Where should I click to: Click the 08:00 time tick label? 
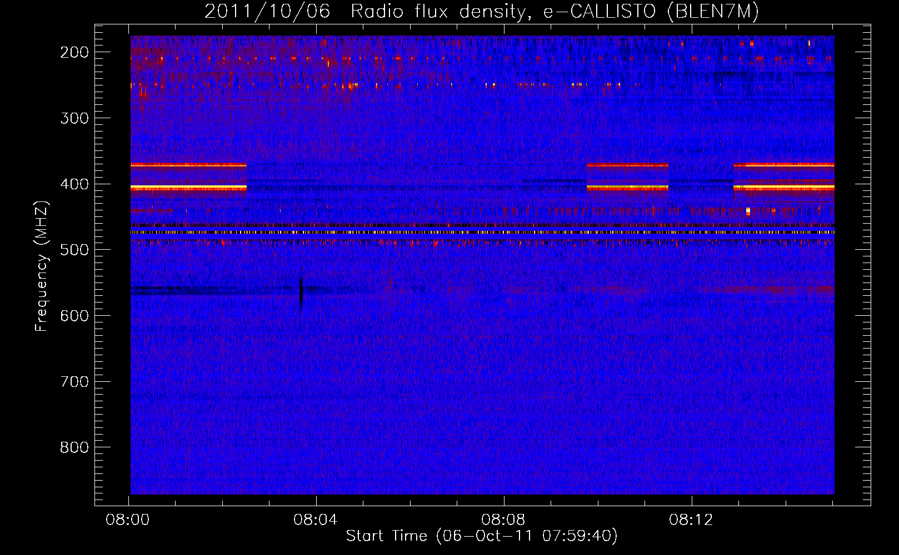tap(128, 520)
